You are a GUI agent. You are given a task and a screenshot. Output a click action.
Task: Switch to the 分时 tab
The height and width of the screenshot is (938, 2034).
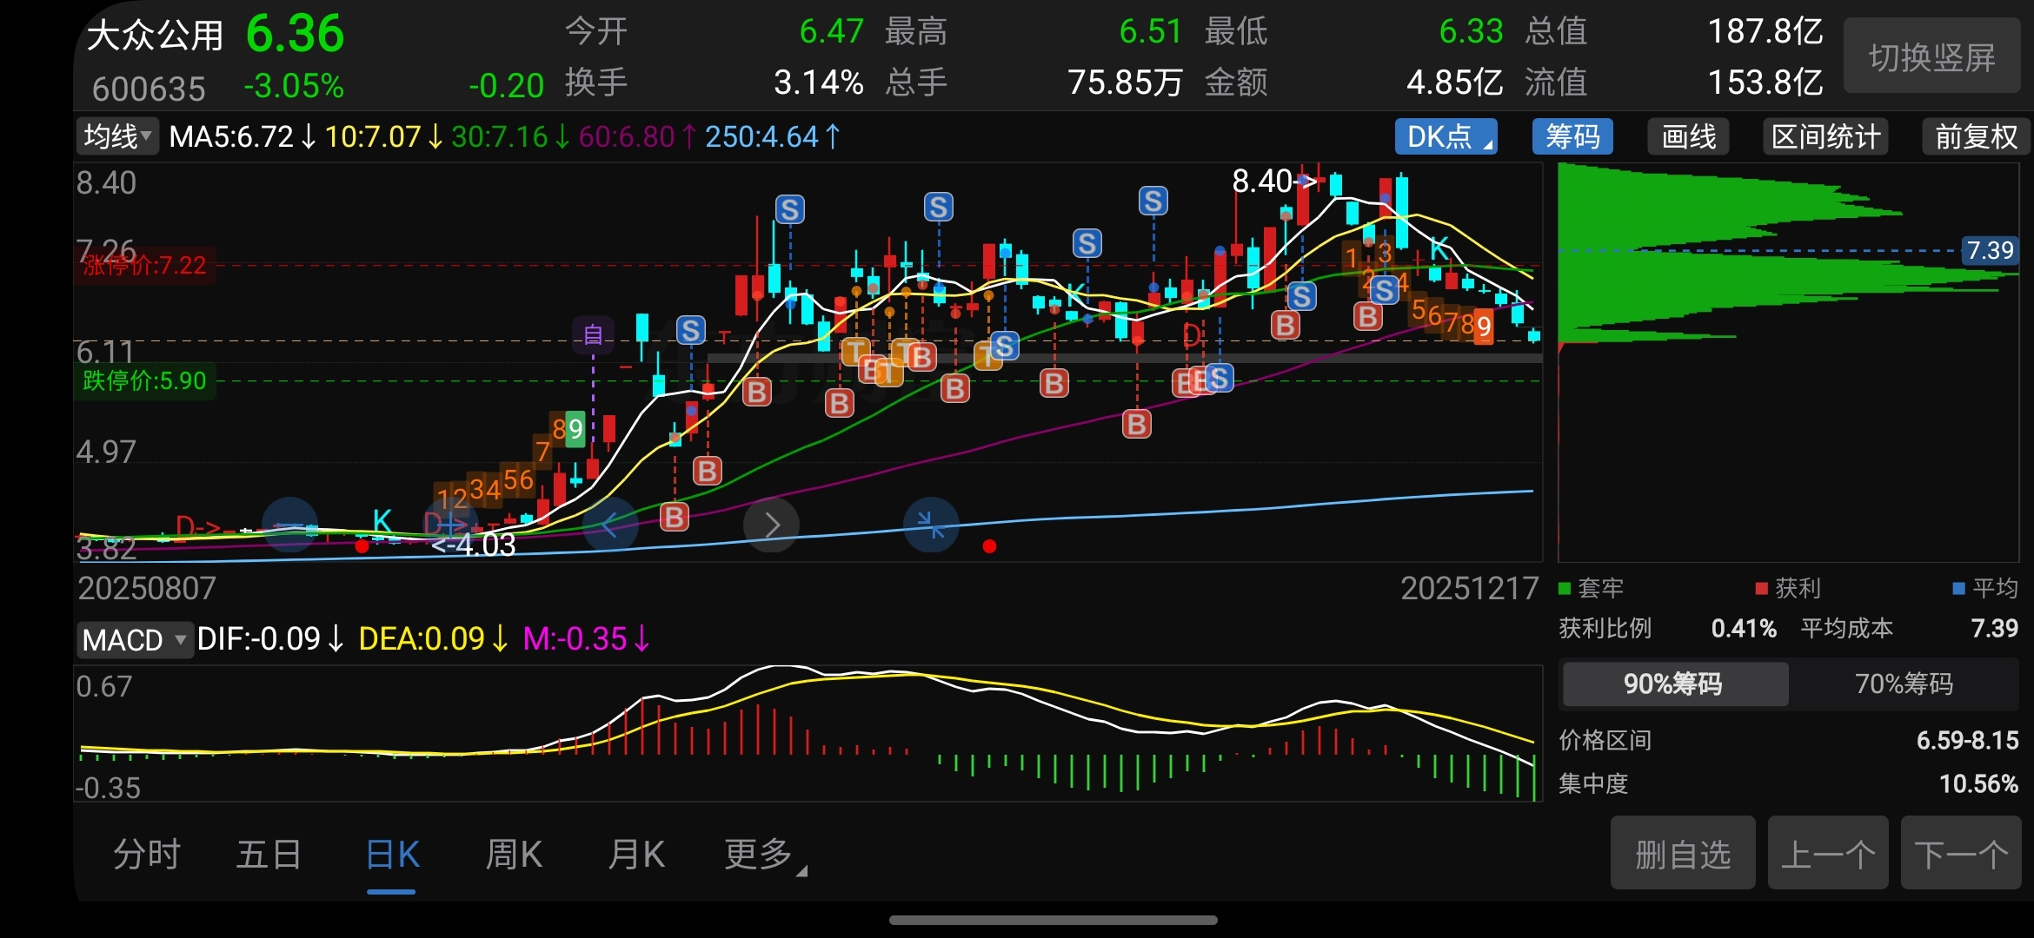[146, 855]
